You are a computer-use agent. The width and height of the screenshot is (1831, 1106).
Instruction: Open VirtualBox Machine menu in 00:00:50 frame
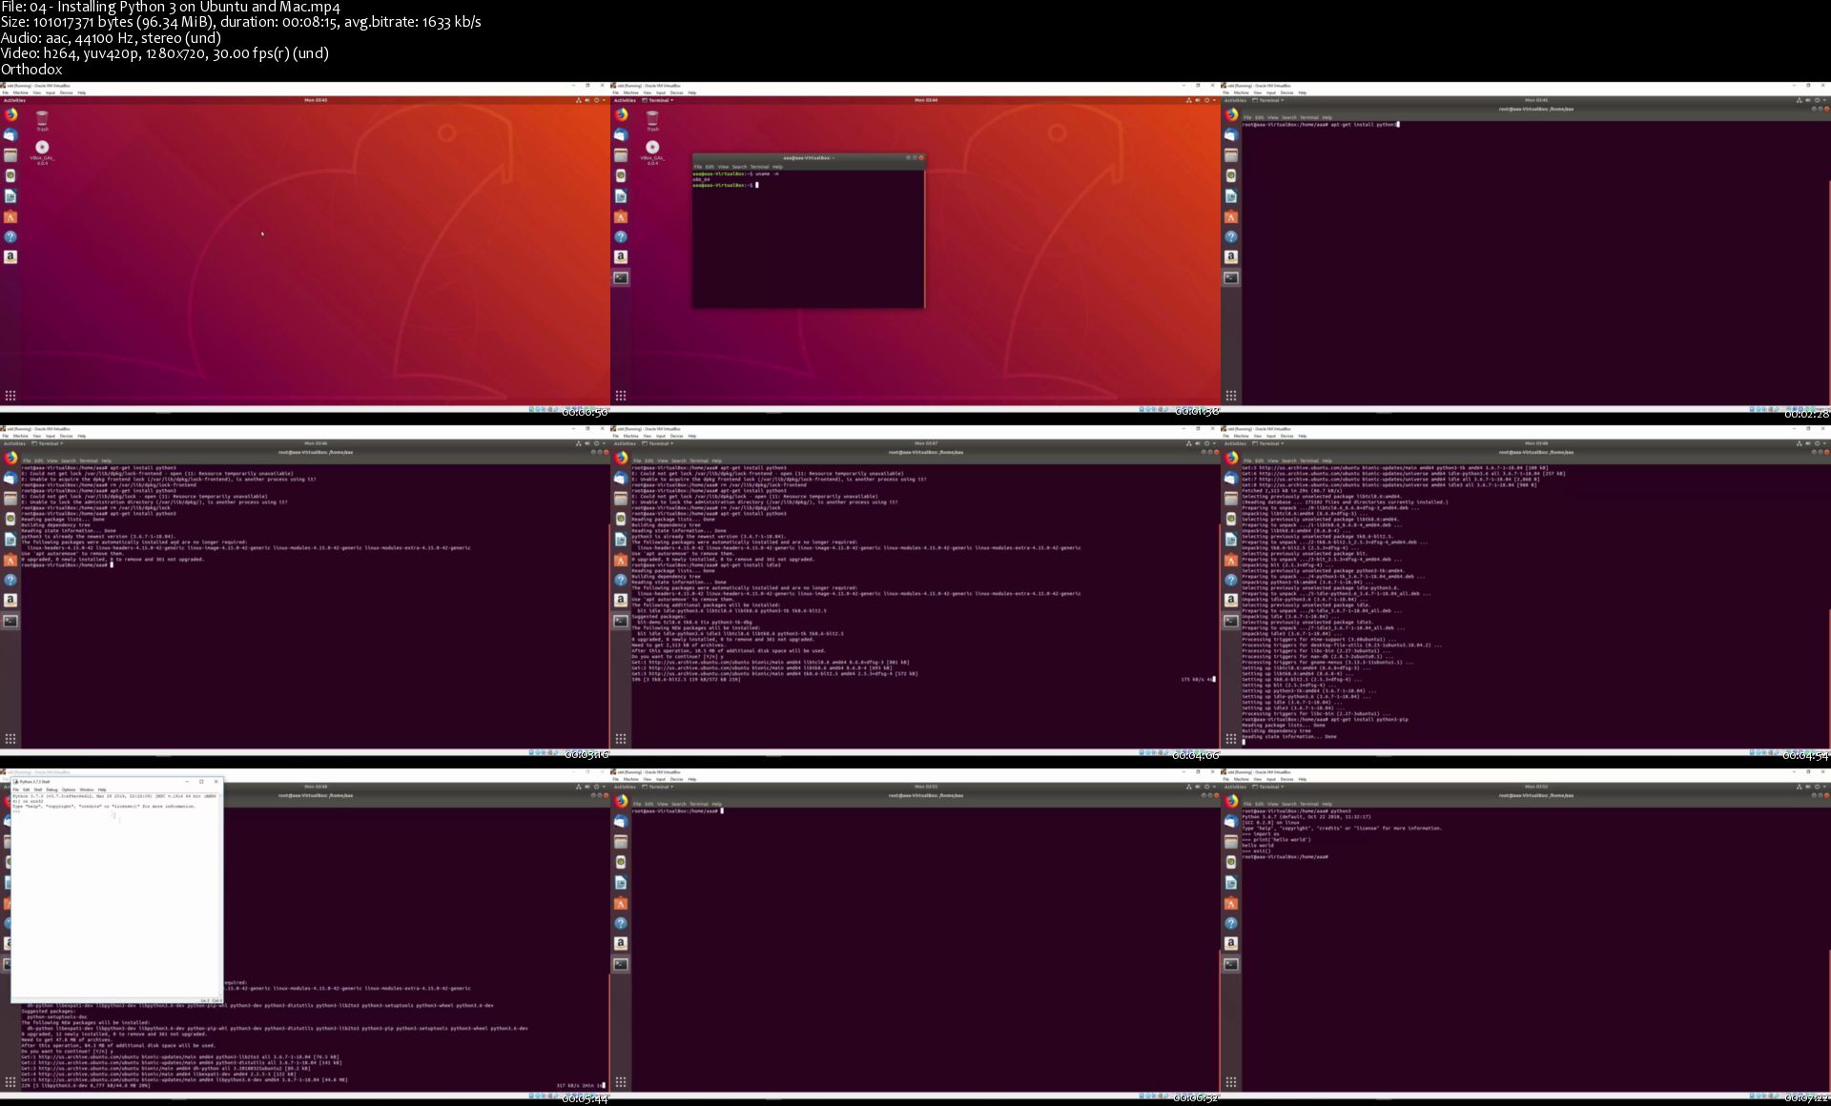(20, 92)
